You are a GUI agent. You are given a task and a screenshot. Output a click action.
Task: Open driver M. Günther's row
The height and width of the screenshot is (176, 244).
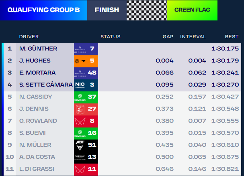click(x=38, y=49)
